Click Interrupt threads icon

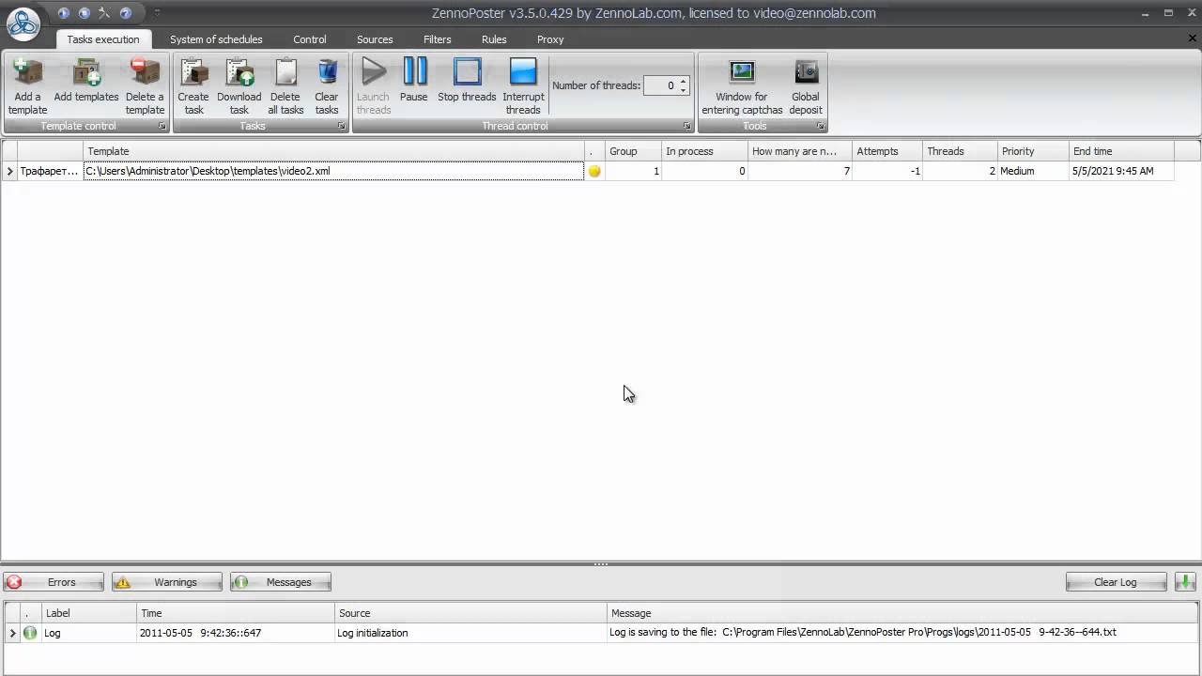tap(523, 72)
